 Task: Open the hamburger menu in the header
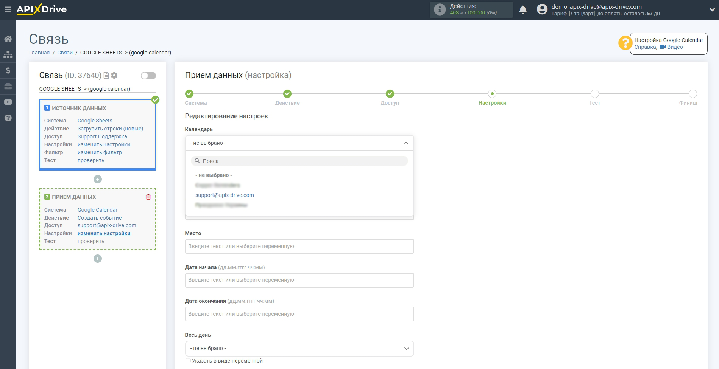coord(8,9)
